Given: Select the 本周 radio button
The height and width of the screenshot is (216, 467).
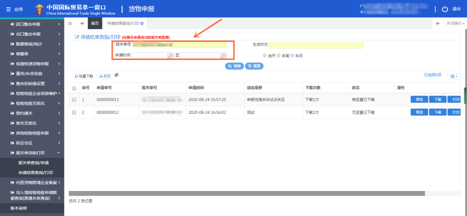Looking at the screenshot, I should pyautogui.click(x=278, y=56).
